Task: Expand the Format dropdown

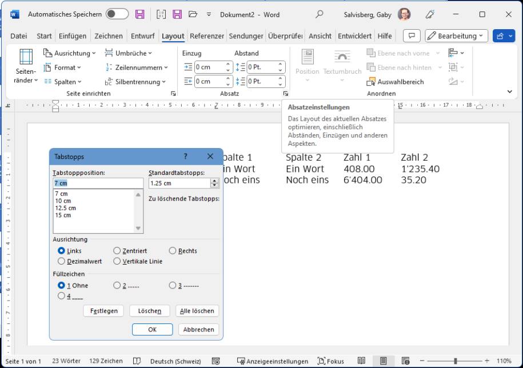Action: coord(65,67)
